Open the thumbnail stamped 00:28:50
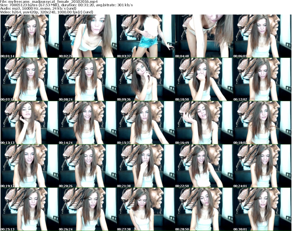The height and width of the screenshot is (231, 292). click(x=204, y=209)
